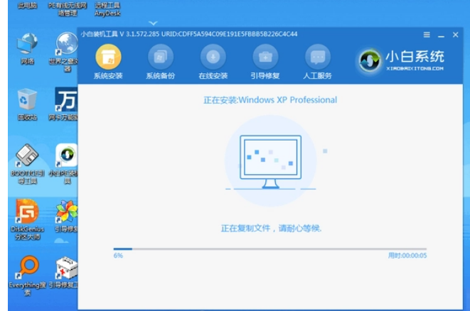
Task: Open the 万 network card driver icon
Action: coord(66,101)
